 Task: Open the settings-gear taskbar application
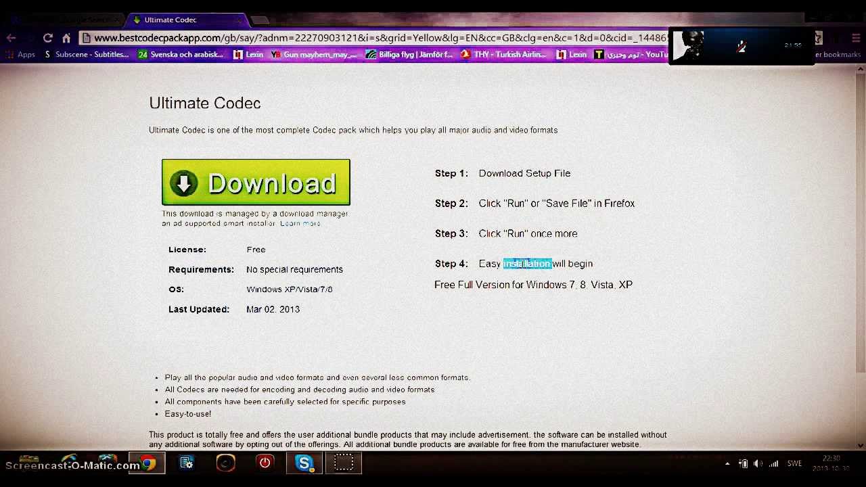tap(187, 463)
